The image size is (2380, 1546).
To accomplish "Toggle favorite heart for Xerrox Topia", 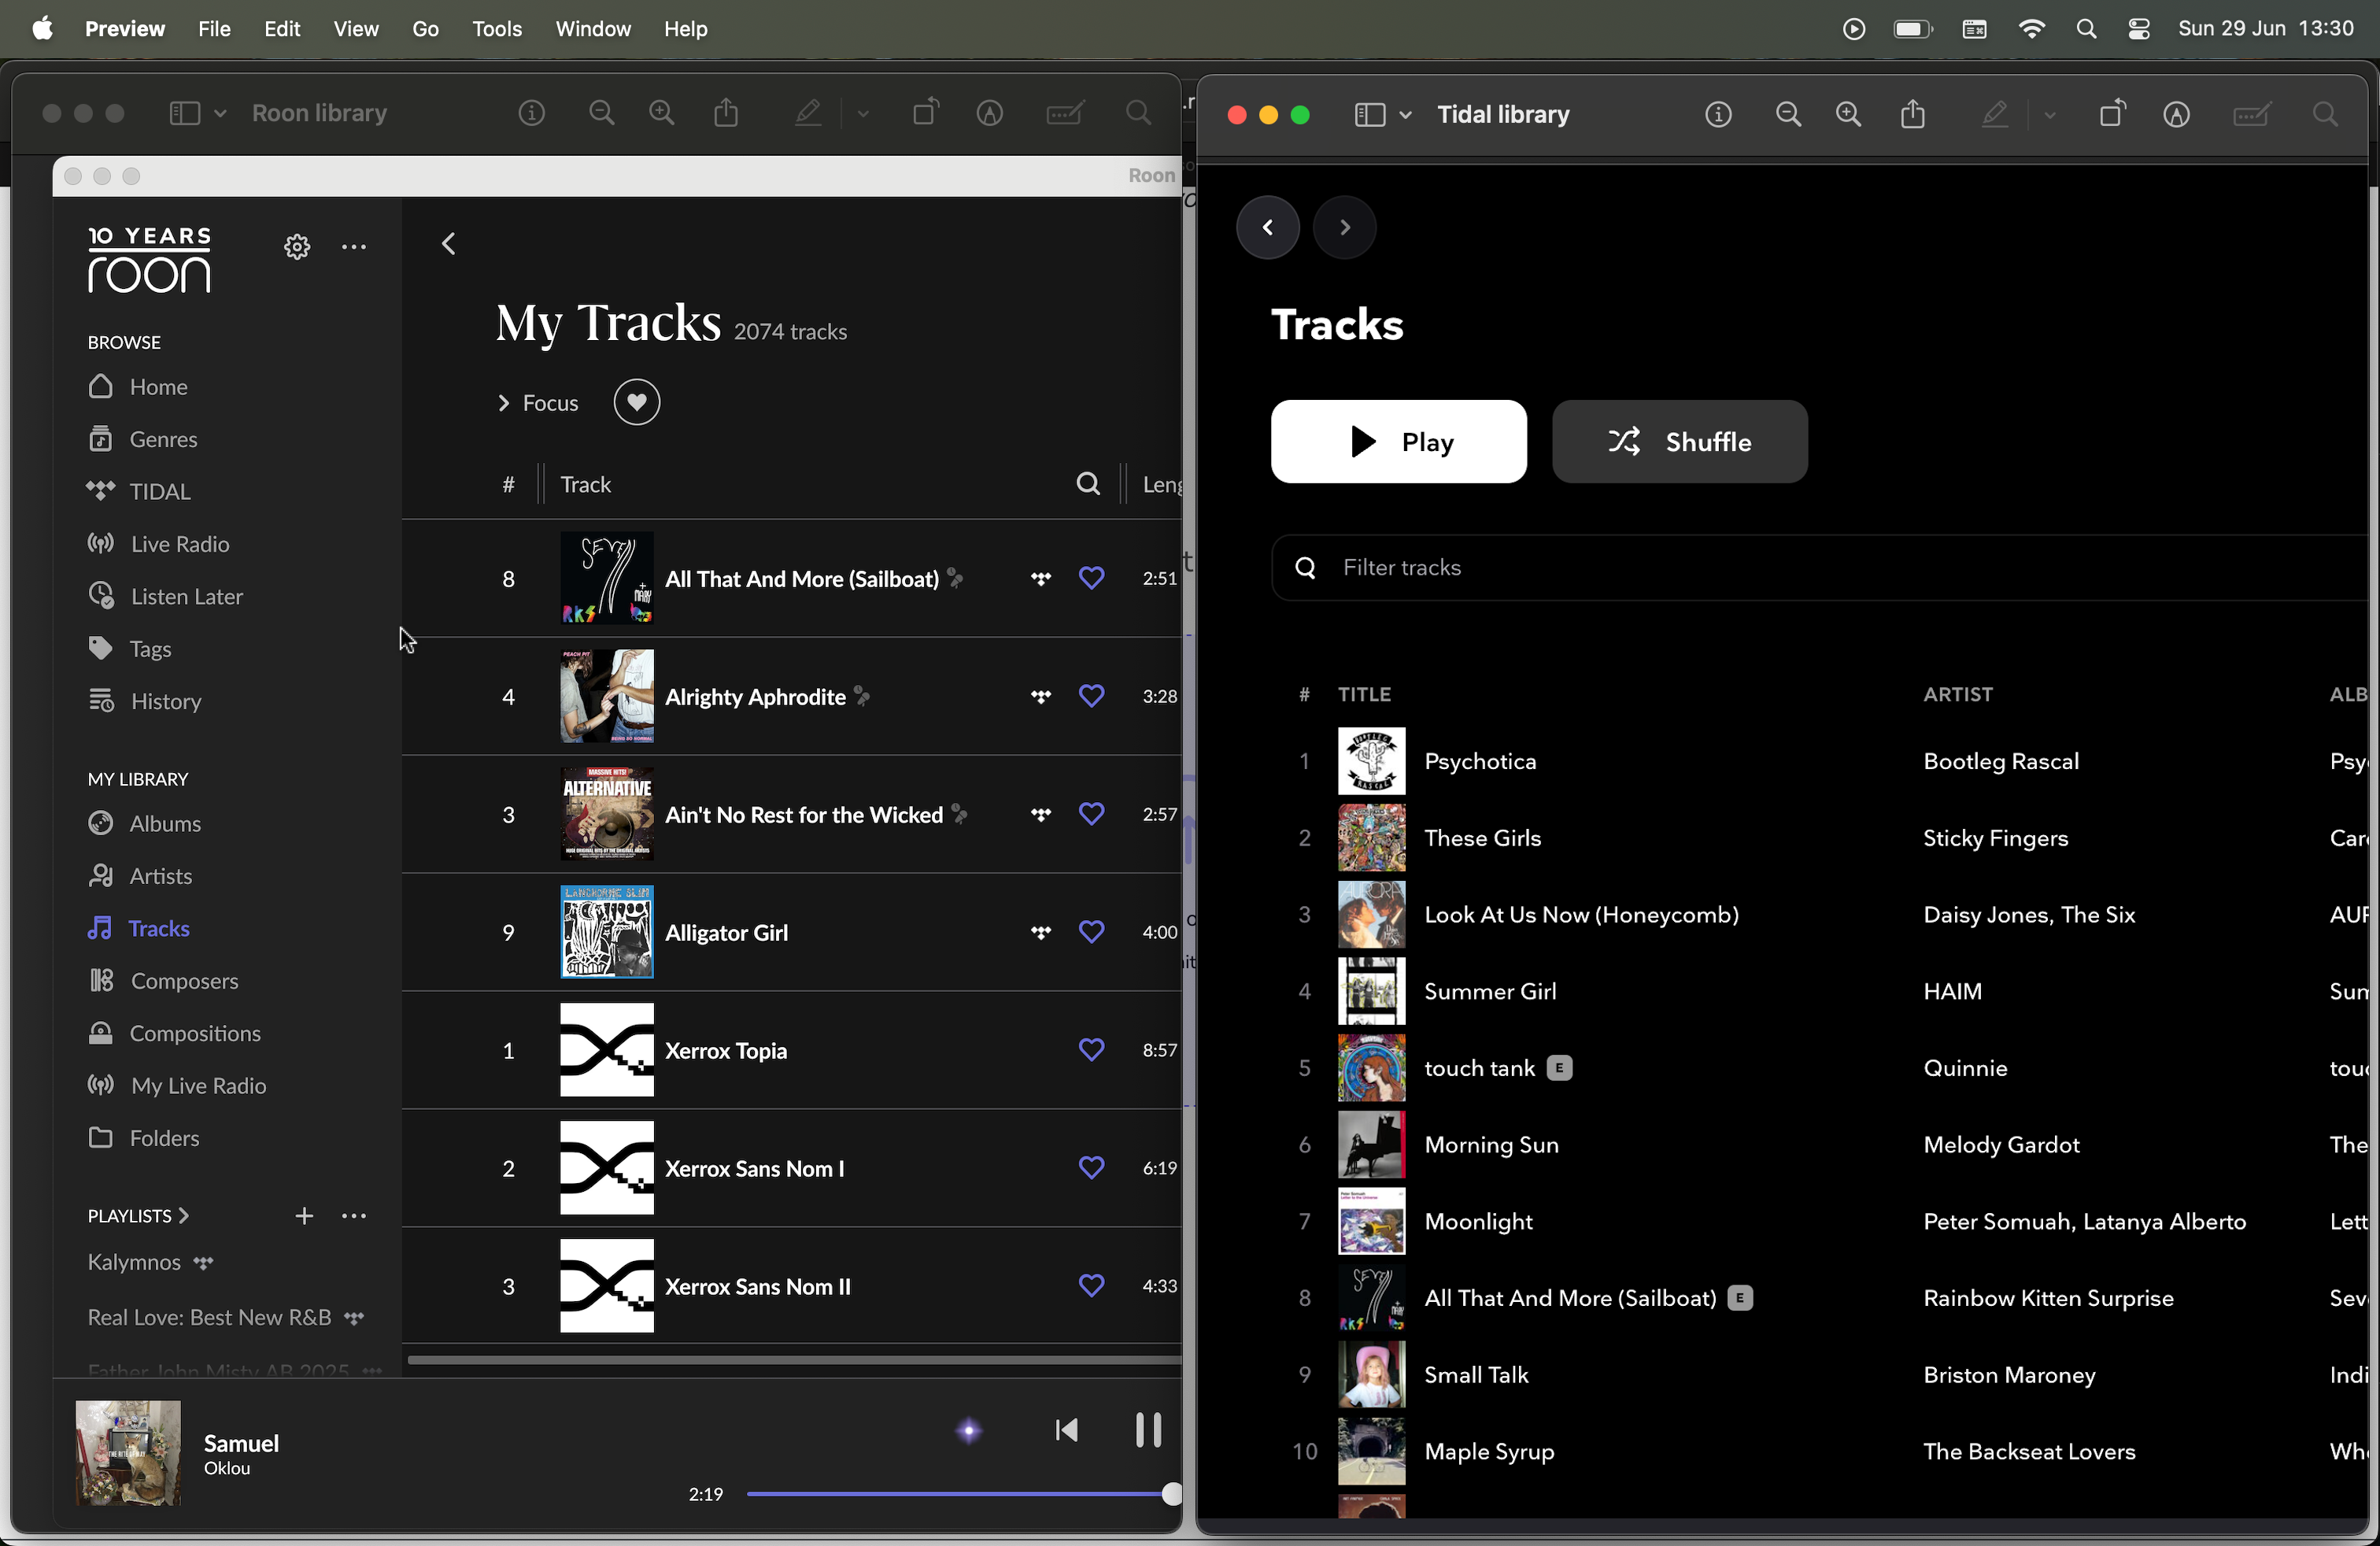I will click(1091, 1050).
